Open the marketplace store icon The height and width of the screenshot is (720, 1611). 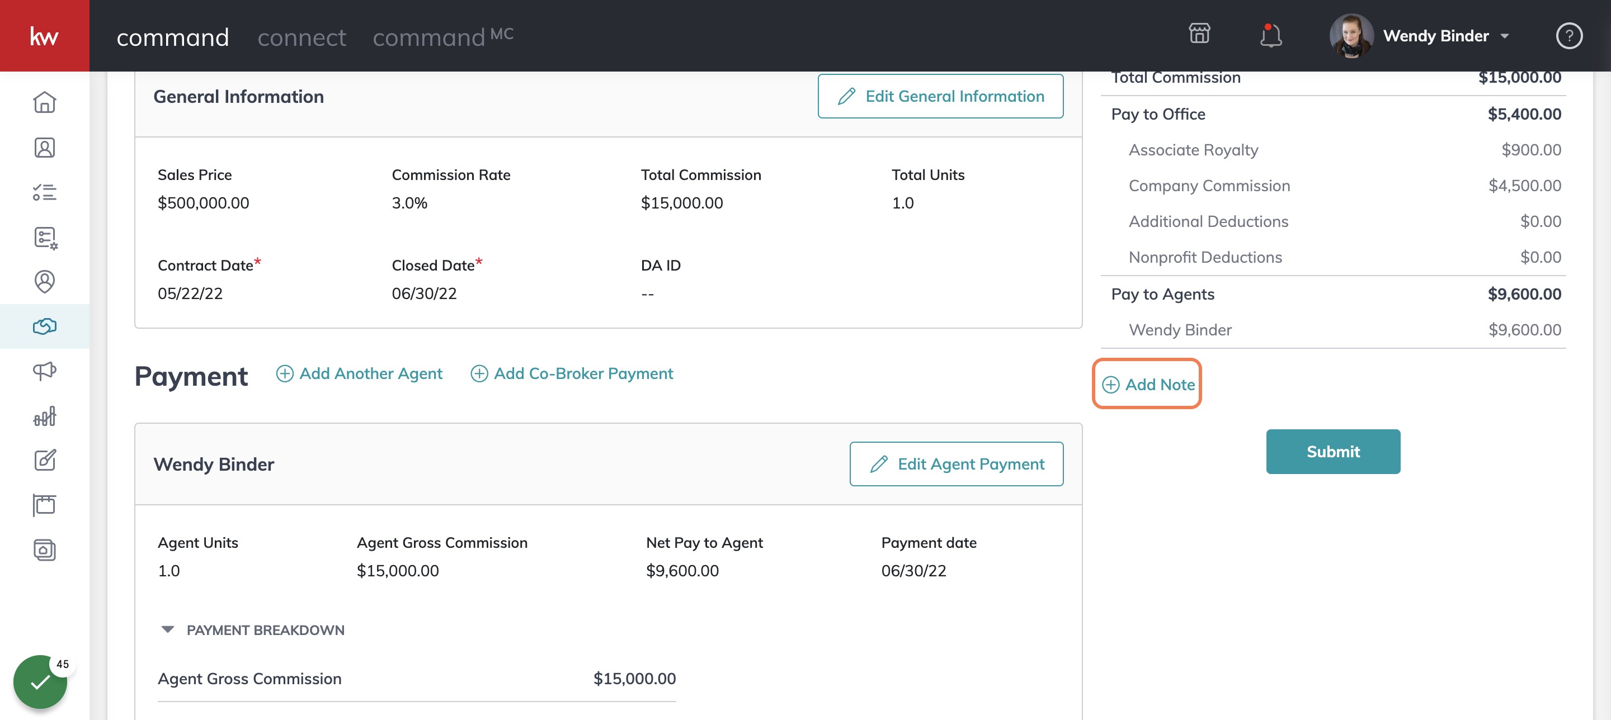[1199, 34]
